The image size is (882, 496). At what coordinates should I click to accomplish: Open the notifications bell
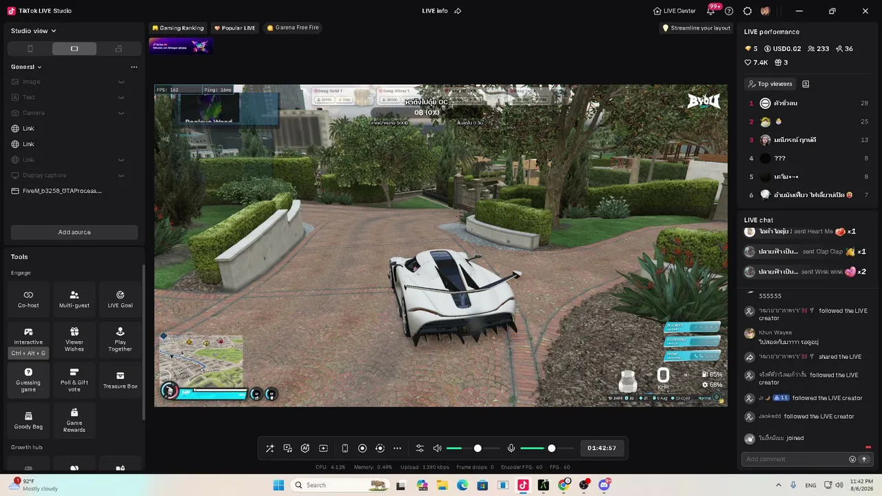(x=711, y=11)
